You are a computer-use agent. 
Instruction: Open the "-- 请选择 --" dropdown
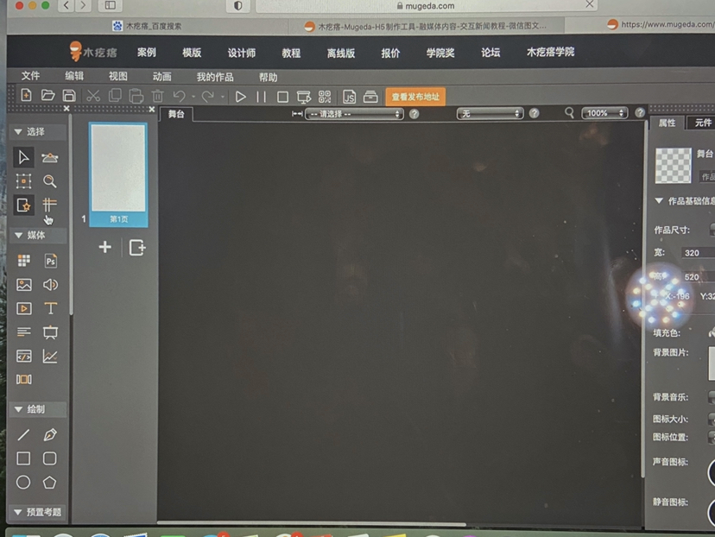coord(354,113)
